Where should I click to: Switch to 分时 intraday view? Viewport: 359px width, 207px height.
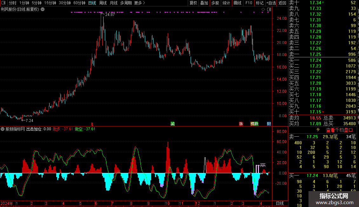pos(13,3)
